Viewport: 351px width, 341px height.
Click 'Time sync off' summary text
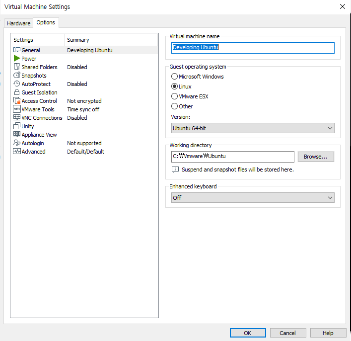click(83, 109)
